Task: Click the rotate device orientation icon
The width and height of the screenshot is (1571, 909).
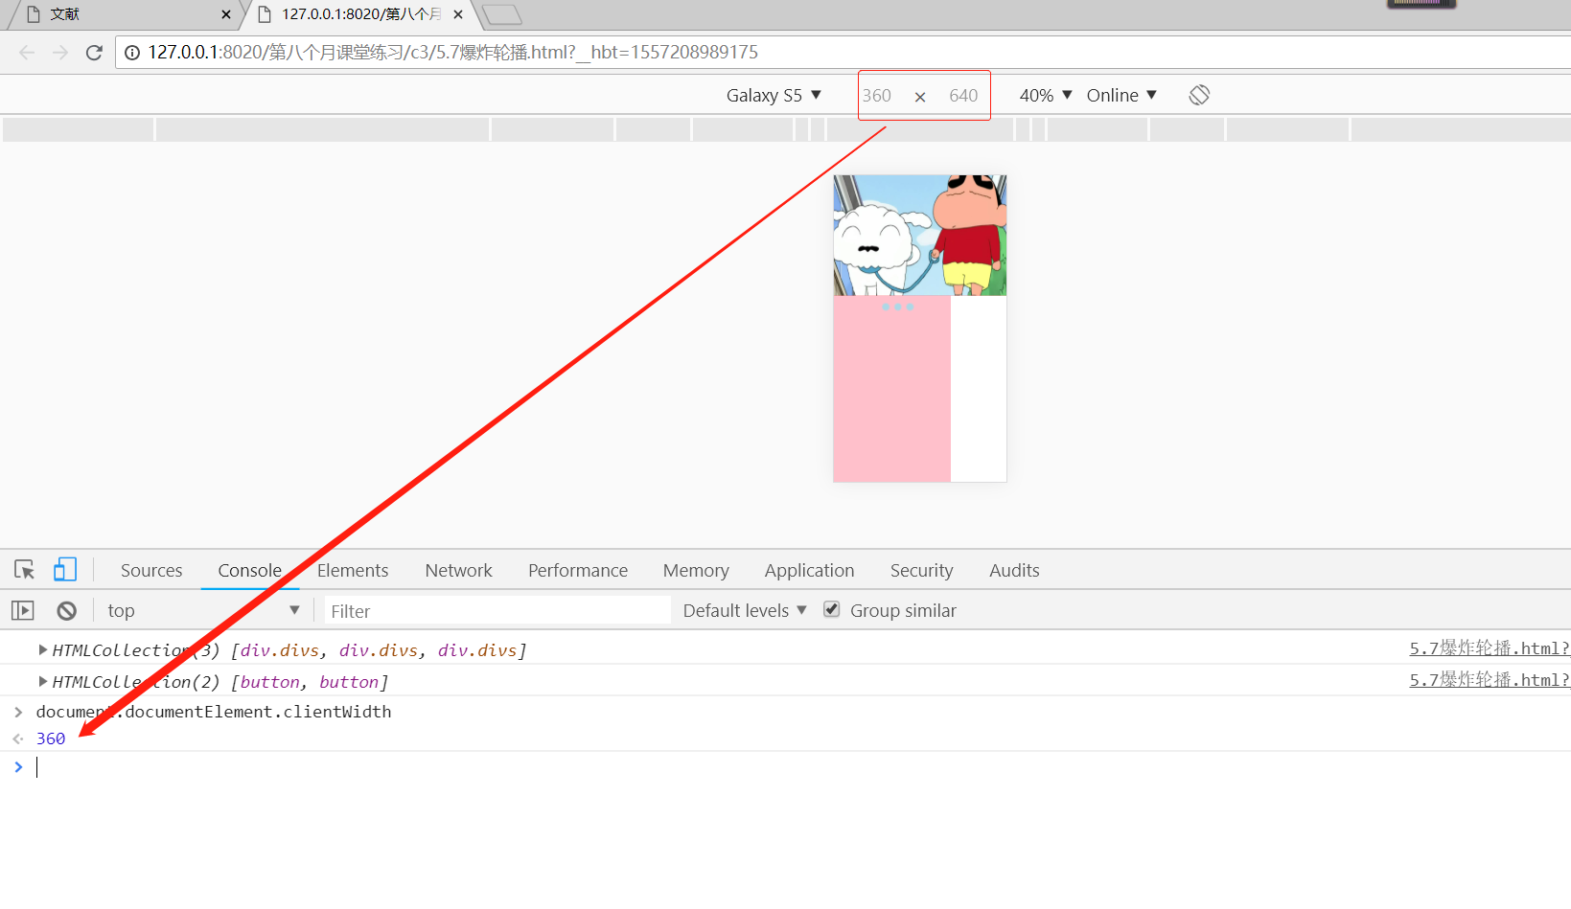Action: 1199,95
